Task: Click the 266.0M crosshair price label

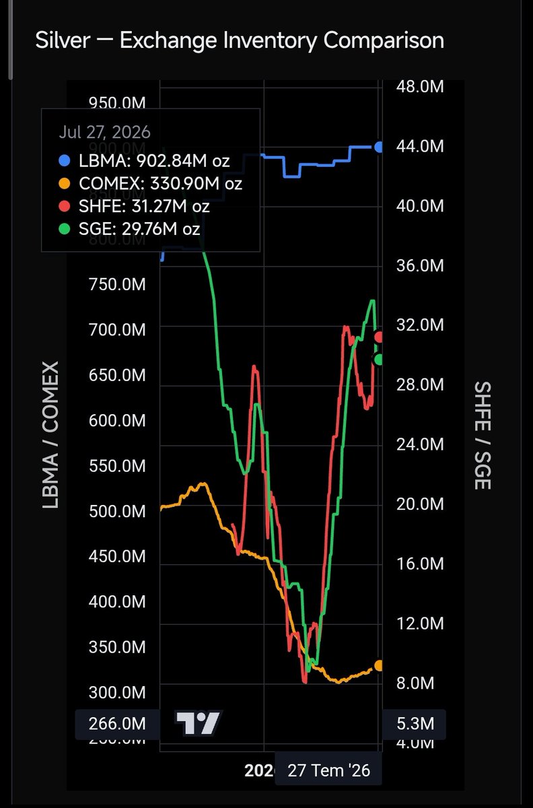Action: point(117,725)
